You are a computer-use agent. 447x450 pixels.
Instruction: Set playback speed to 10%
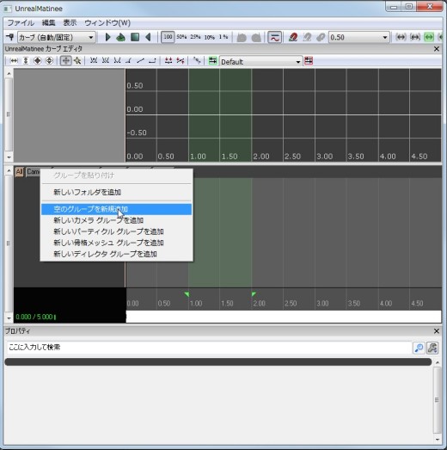click(209, 37)
